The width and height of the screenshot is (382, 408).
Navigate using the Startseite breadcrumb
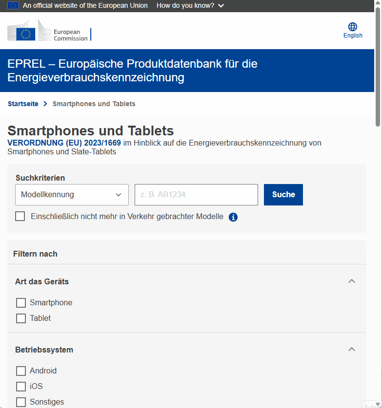tap(23, 104)
